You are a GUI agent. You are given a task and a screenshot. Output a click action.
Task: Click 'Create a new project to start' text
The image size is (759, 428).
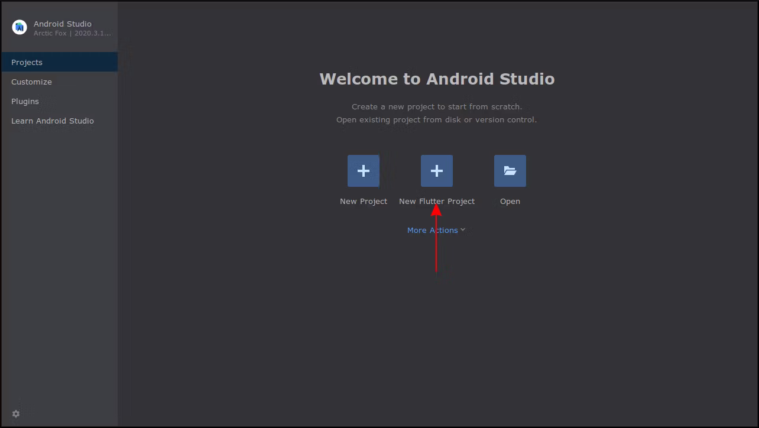click(437, 107)
